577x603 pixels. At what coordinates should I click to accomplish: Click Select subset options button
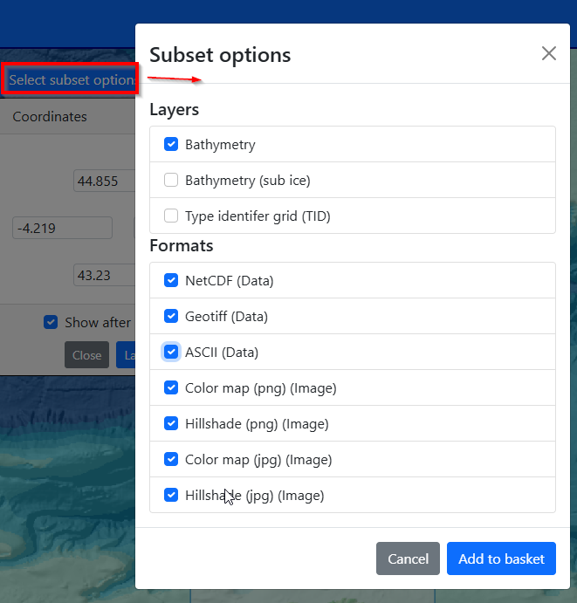70,80
